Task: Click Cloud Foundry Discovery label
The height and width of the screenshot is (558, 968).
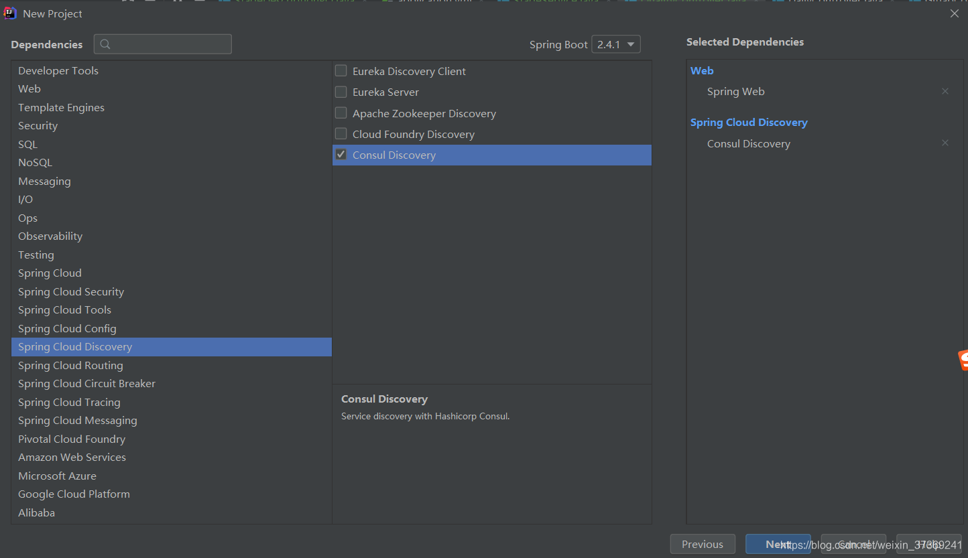Action: (x=414, y=134)
